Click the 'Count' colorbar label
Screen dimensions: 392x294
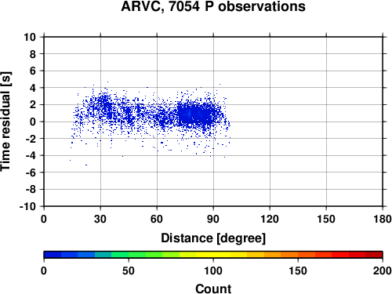(x=213, y=289)
